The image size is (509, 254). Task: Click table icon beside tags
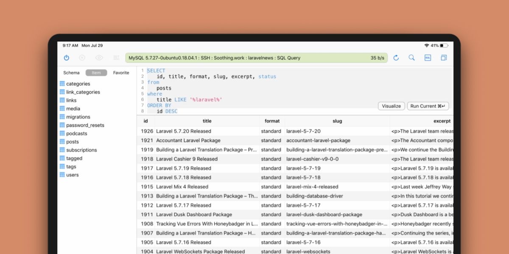point(62,166)
